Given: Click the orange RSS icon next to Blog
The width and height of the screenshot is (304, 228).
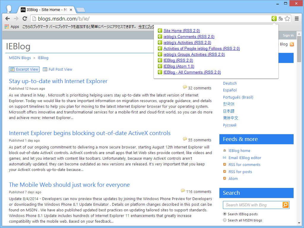Looking at the screenshot, I should pyautogui.click(x=292, y=44).
